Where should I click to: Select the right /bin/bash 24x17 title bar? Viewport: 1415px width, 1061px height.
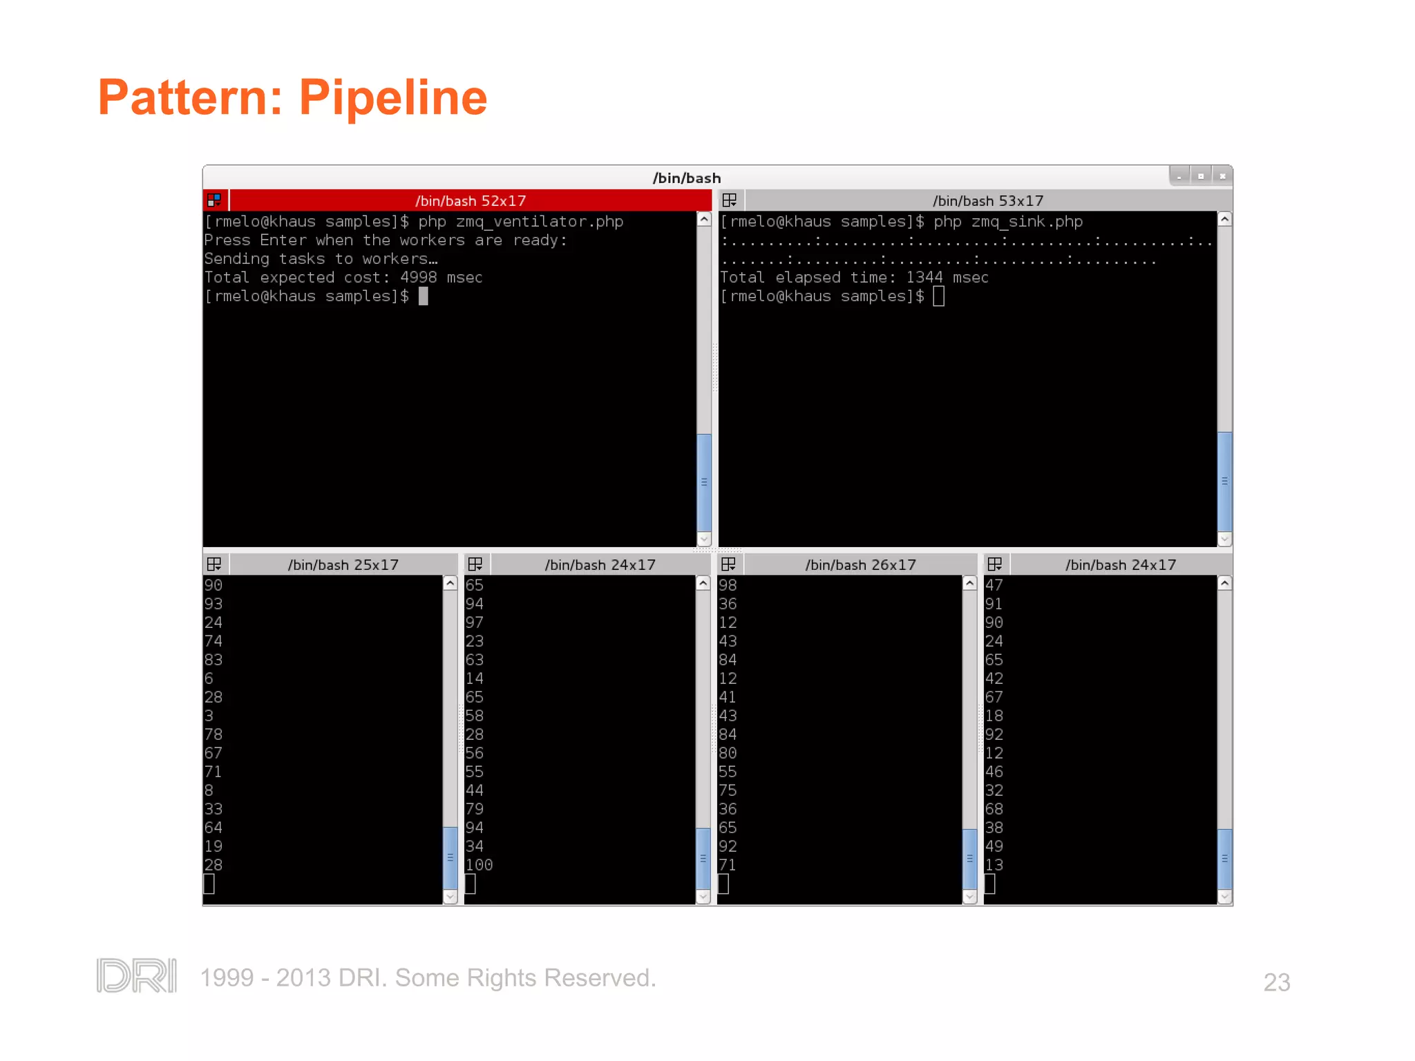(1121, 564)
